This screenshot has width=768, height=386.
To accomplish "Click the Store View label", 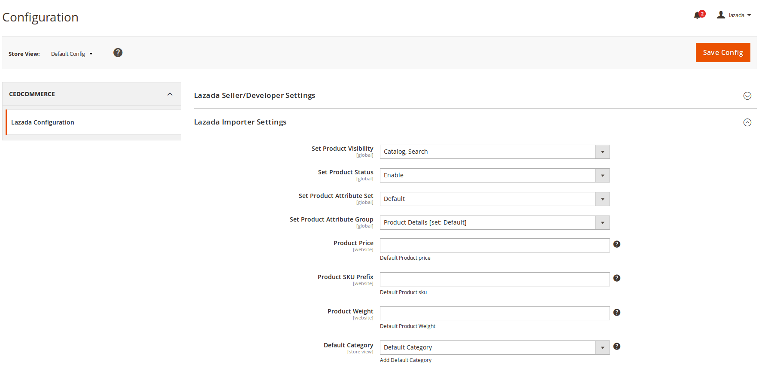I will tap(24, 54).
